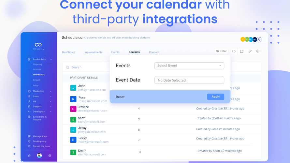Click the Event Date field
The height and width of the screenshot is (163, 290).
click(189, 80)
